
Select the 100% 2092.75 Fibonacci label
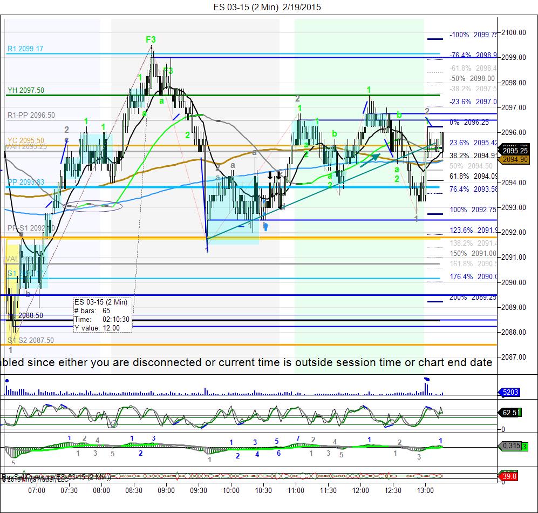tap(473, 210)
